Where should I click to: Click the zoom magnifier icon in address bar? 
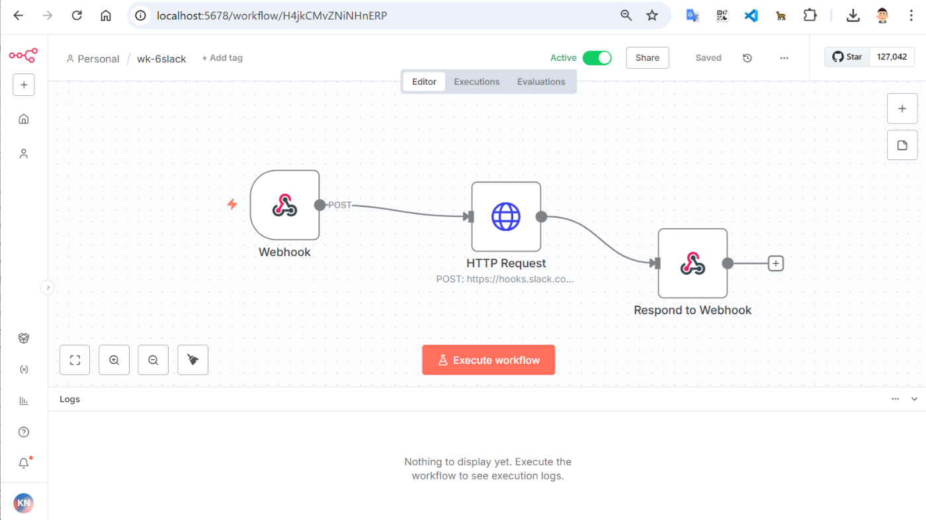[x=626, y=15]
